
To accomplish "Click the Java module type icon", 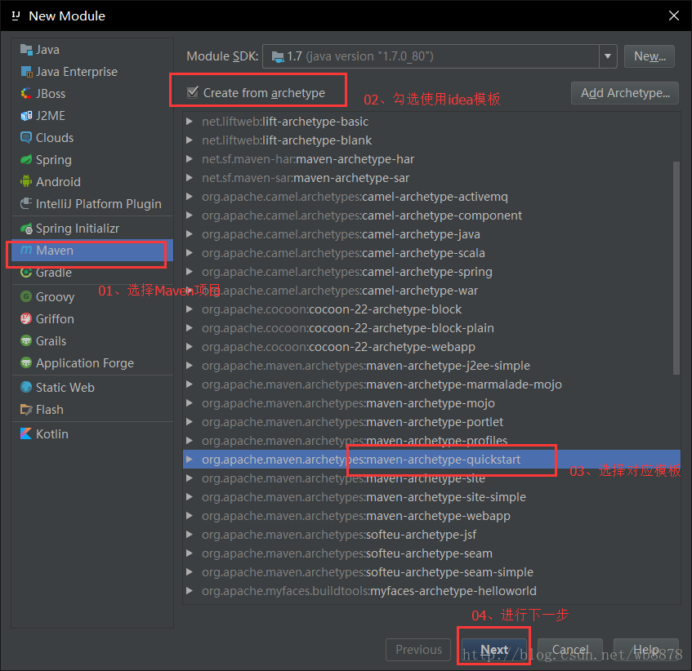I will click(x=26, y=50).
